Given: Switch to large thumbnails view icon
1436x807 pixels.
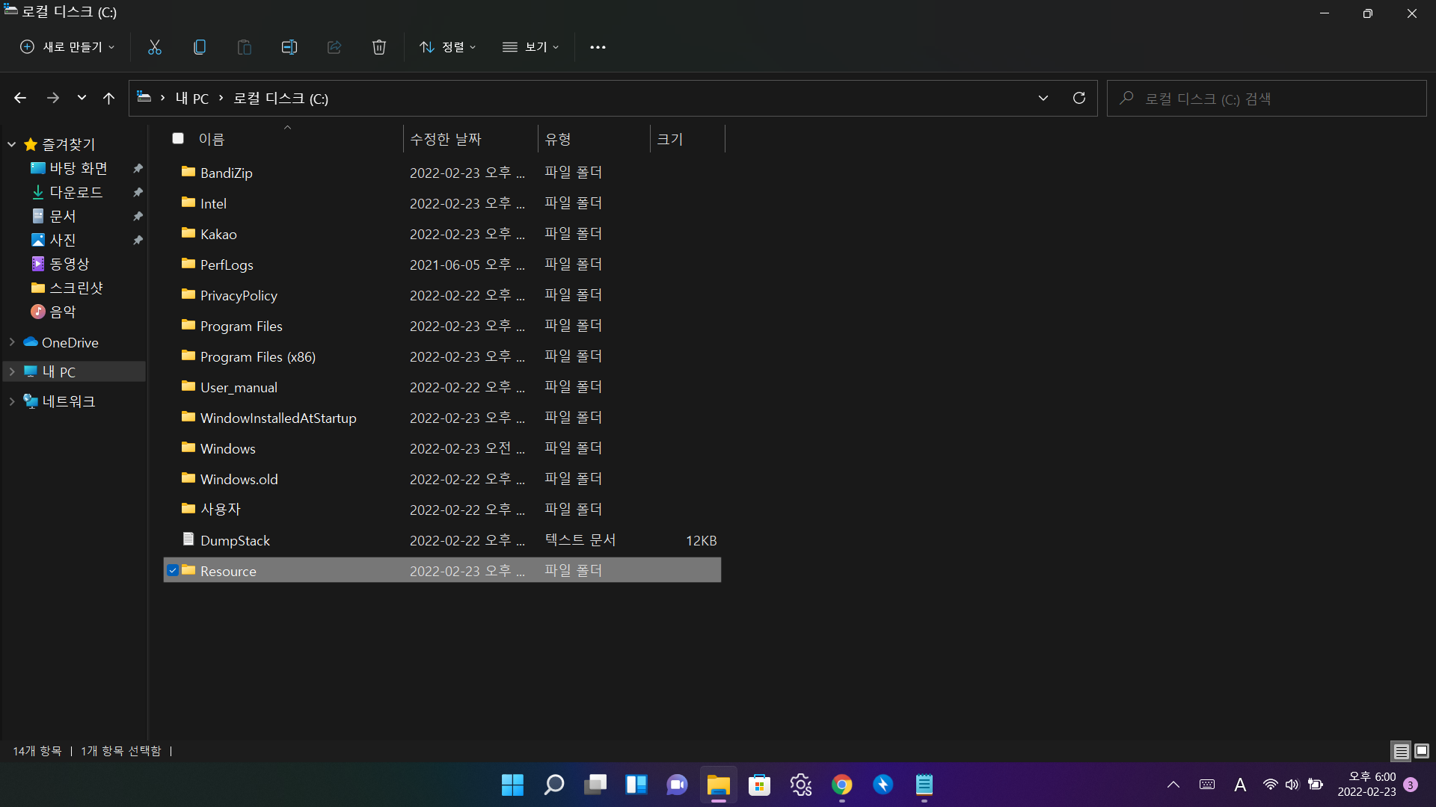Looking at the screenshot, I should pyautogui.click(x=1422, y=751).
